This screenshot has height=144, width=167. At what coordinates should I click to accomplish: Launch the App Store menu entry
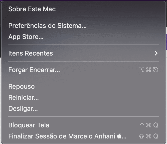26,37
